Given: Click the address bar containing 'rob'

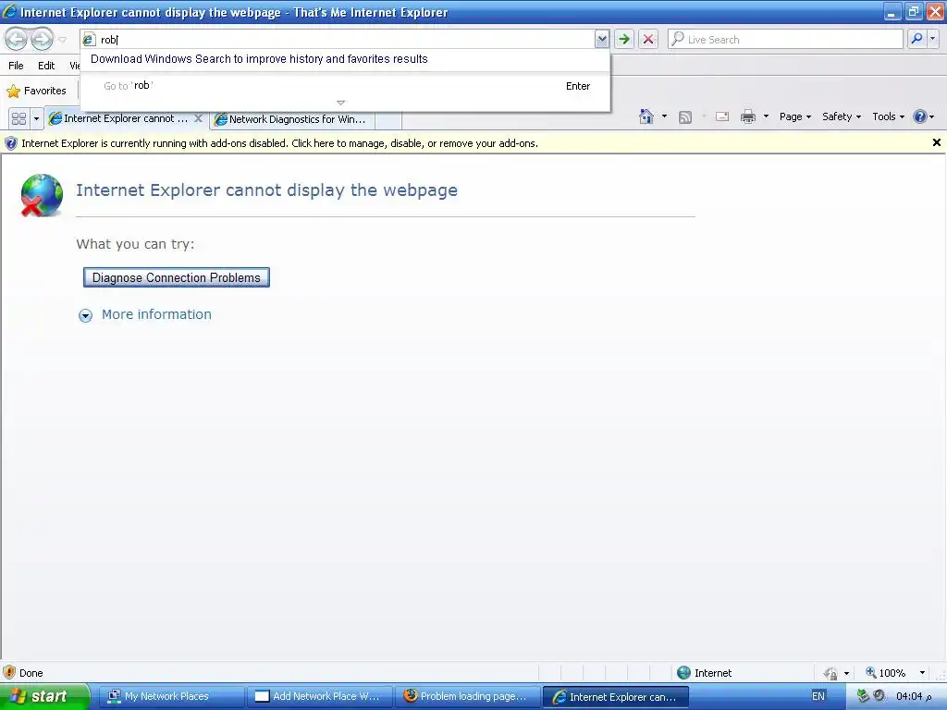Looking at the screenshot, I should (x=337, y=39).
